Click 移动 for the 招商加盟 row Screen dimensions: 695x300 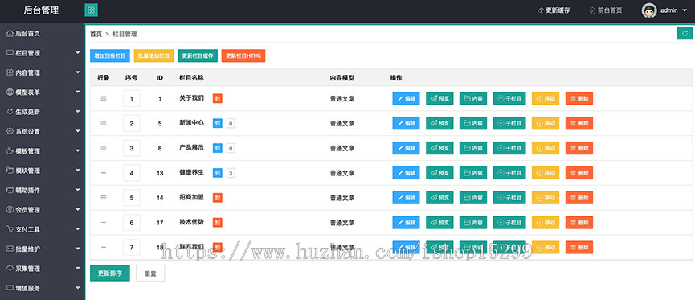[x=546, y=198]
